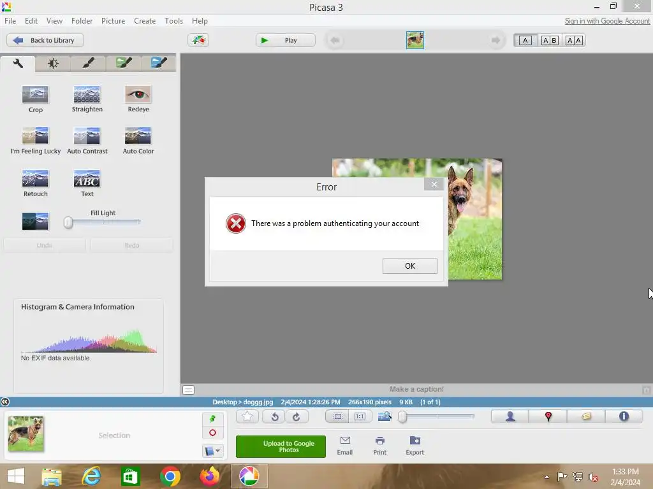Switch to the tuning sun icon tab
Image resolution: width=653 pixels, height=489 pixels.
click(x=53, y=63)
